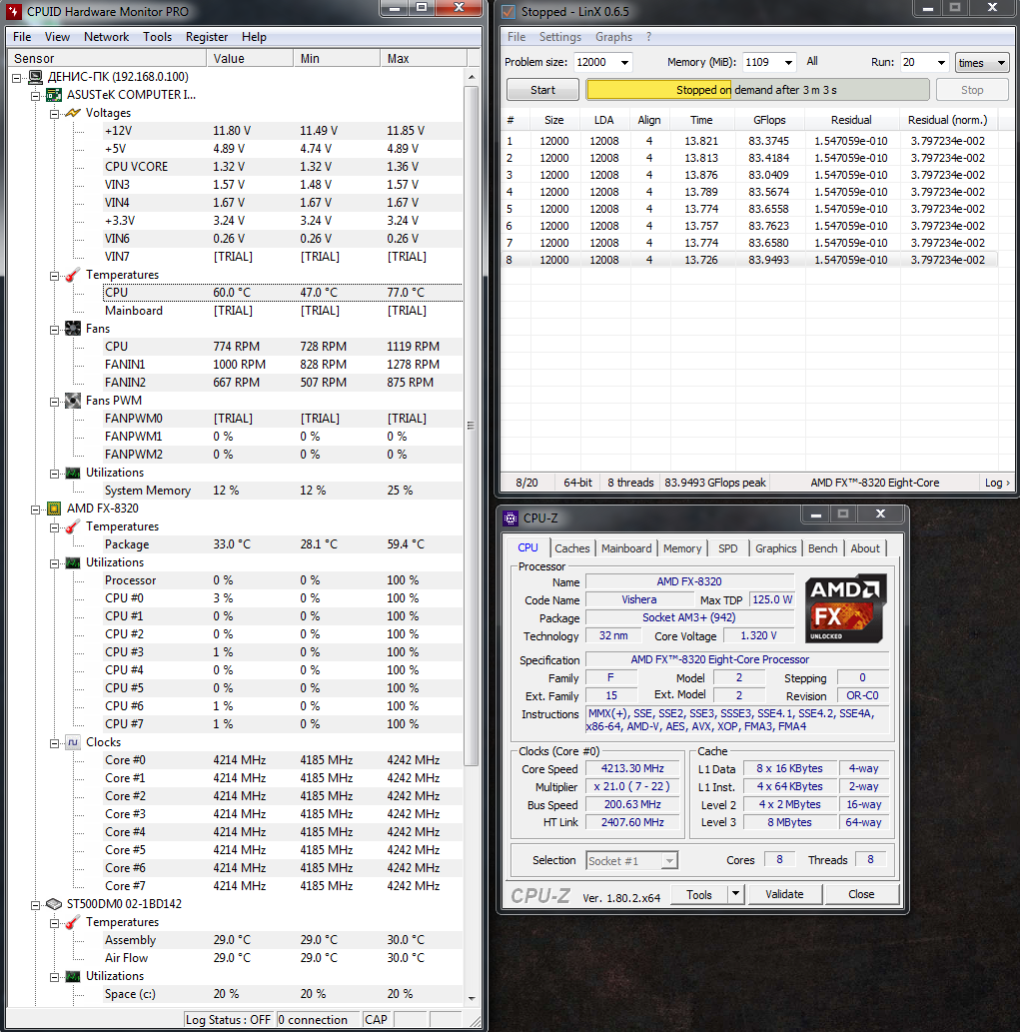Click the computer icon beside ДЕНИС-ПК
The height and width of the screenshot is (1032, 1020).
(36, 77)
